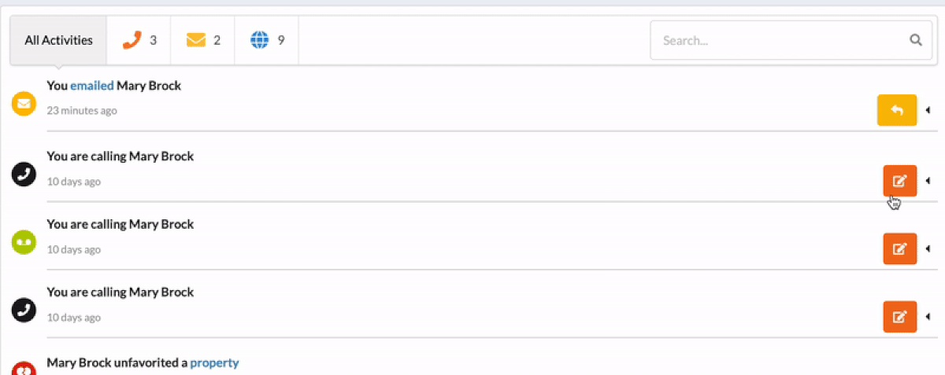Switch to web activities tab with globe

pos(266,40)
